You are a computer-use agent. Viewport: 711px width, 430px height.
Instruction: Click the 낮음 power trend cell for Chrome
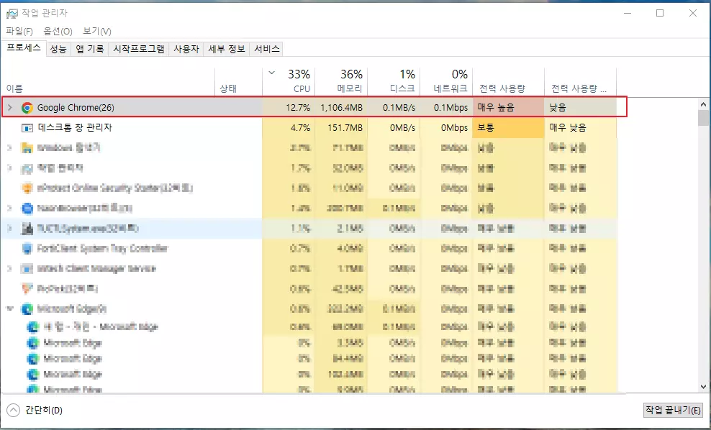(x=581, y=108)
